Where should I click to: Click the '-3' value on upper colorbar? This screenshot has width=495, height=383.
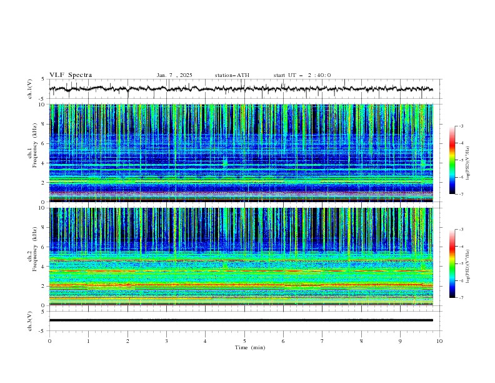click(461, 126)
